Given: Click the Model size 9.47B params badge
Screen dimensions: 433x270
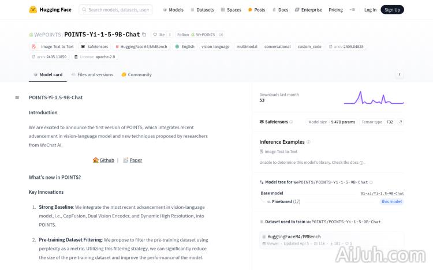Looking at the screenshot, I should pos(331,122).
